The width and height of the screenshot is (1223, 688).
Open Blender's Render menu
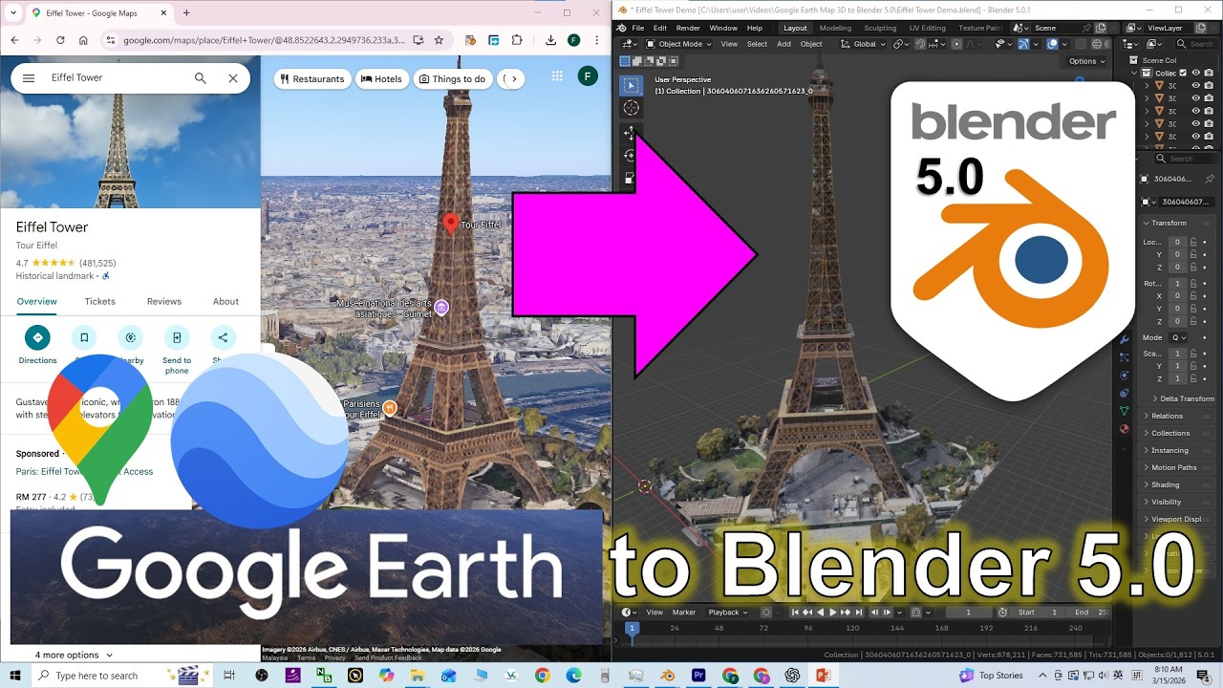coord(688,28)
